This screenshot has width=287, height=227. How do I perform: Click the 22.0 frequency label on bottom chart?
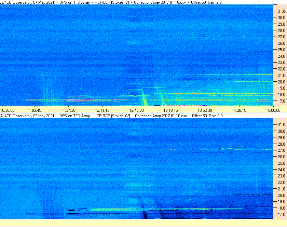coord(282,182)
